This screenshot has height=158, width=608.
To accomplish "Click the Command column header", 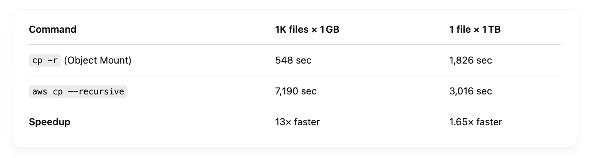I will (52, 30).
